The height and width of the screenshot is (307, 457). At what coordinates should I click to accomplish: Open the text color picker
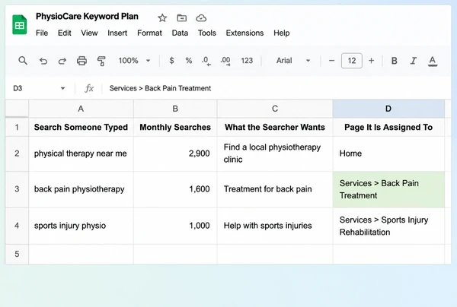click(433, 61)
